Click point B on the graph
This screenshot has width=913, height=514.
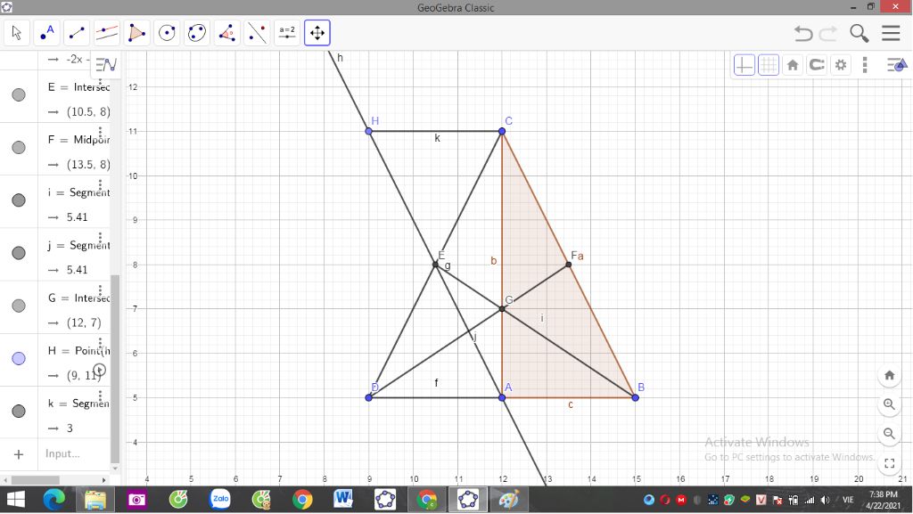[x=635, y=397]
